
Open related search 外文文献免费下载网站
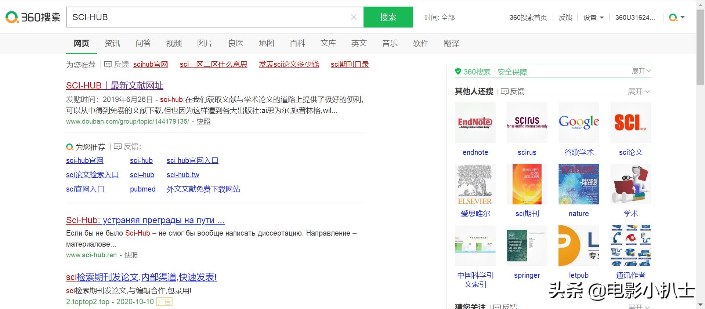[203, 189]
